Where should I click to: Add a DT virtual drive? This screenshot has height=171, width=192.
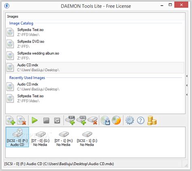click(70, 120)
